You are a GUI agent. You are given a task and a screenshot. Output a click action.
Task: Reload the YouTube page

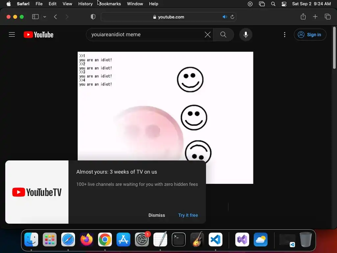(232, 17)
